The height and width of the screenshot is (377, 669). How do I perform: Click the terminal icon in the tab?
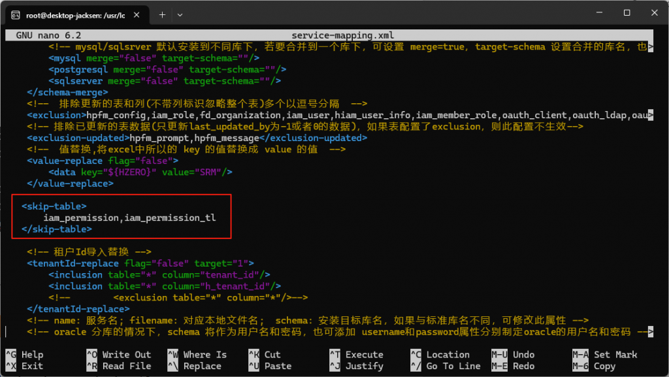(x=15, y=15)
